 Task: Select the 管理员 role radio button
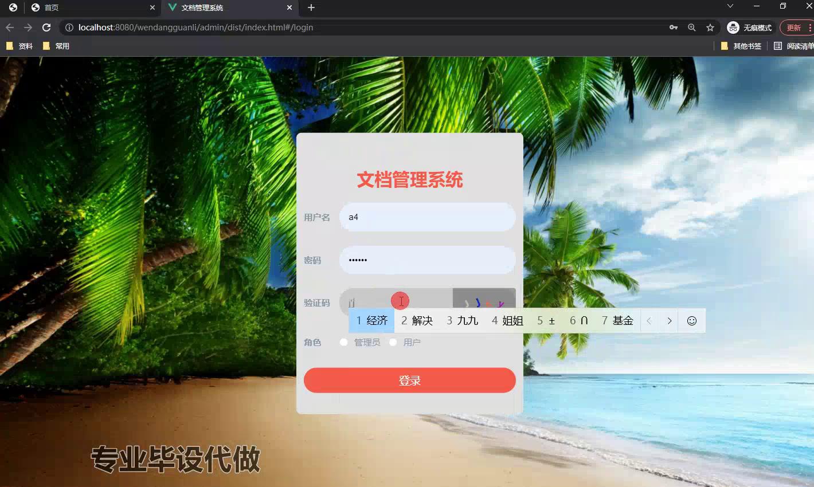[344, 342]
